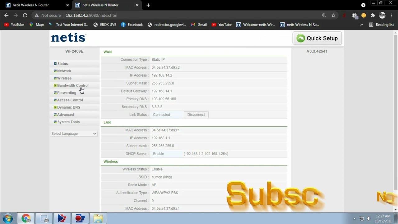Click the network tray icon
This screenshot has height=224, width=398.
(x=362, y=218)
